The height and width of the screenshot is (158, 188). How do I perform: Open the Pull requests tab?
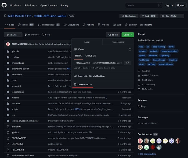(49, 25)
